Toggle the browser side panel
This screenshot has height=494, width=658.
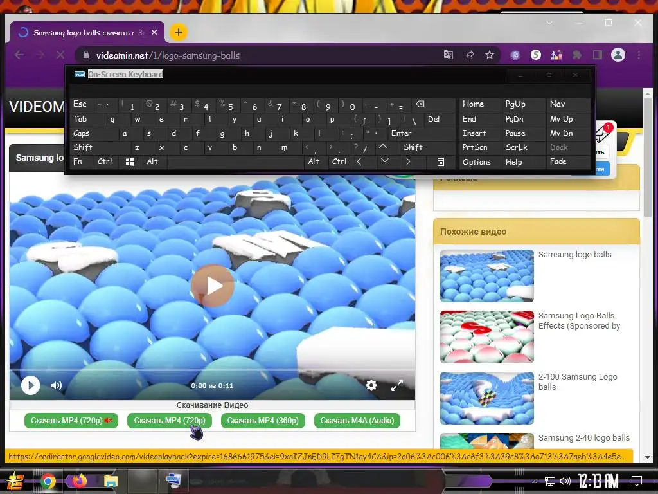pyautogui.click(x=598, y=55)
